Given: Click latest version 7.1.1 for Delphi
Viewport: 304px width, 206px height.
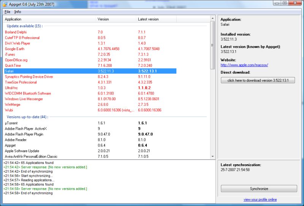Looking at the screenshot, I should [142, 32].
